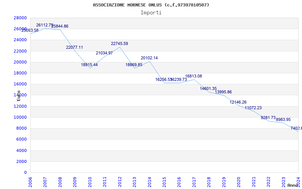The width and height of the screenshot is (302, 189).
Task: Click the y-axis value 16000
Action: pyautogui.click(x=20, y=84)
